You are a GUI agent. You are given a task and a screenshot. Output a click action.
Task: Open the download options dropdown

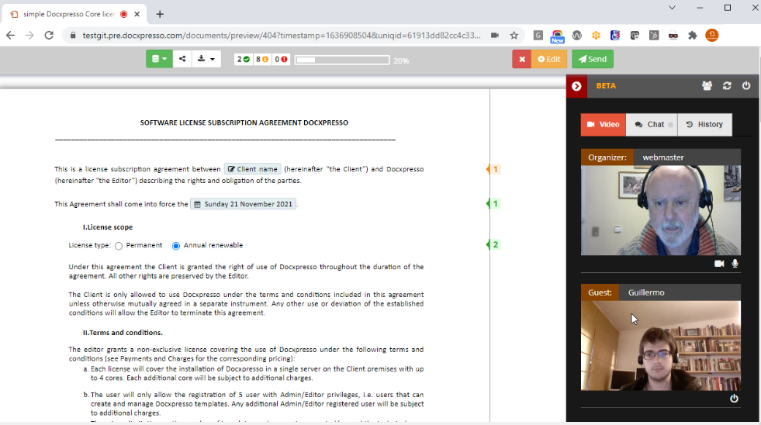point(206,59)
